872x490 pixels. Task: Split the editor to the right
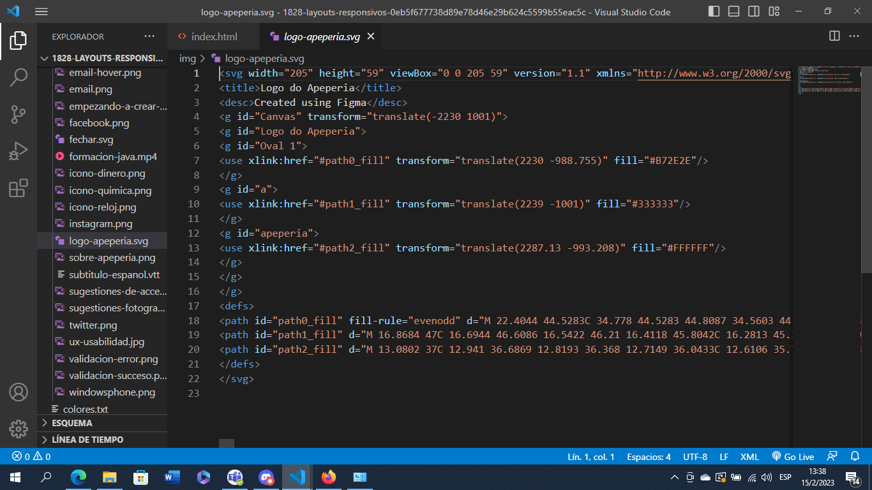tap(834, 36)
